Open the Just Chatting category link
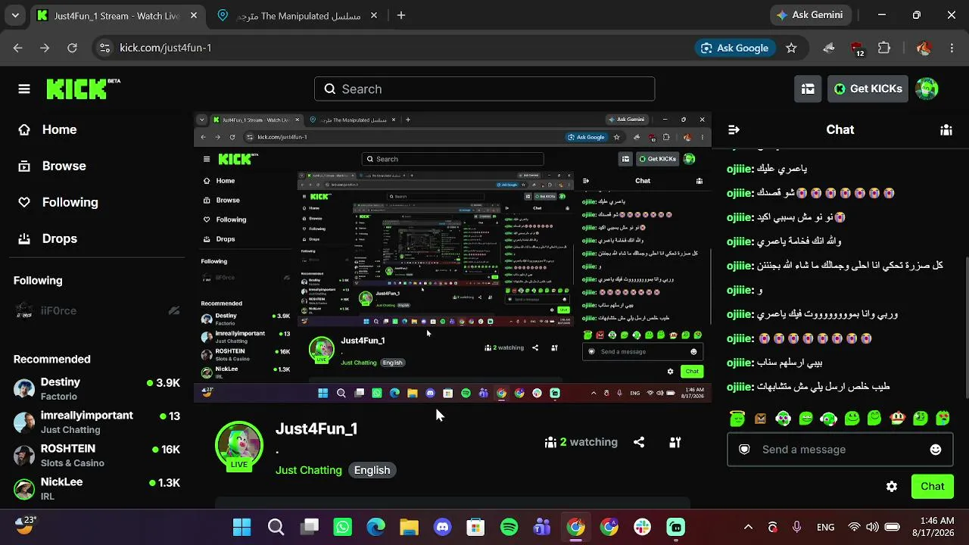969x545 pixels. [309, 470]
